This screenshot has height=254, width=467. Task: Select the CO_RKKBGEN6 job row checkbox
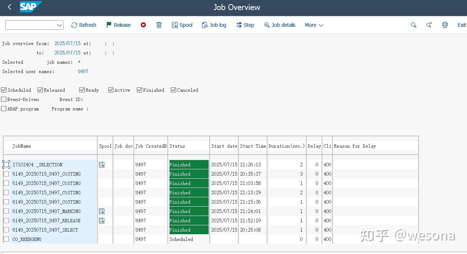6,239
